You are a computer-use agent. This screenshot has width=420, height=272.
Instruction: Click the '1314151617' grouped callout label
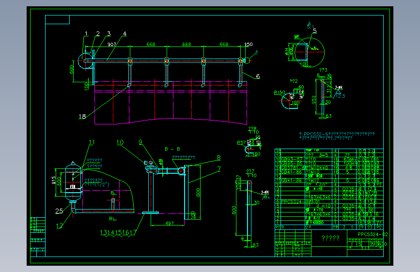[x=118, y=233]
